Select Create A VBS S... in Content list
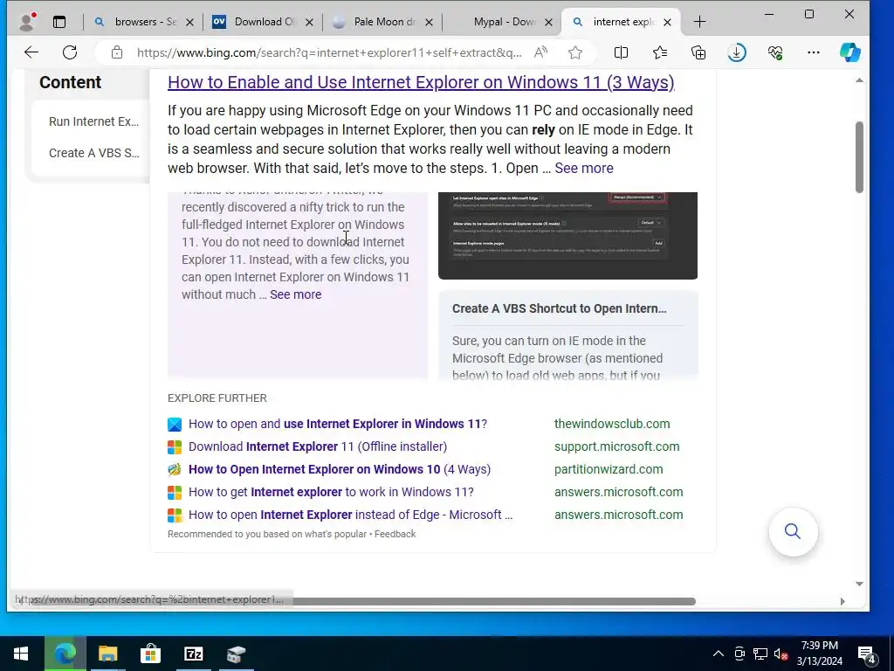The width and height of the screenshot is (894, 671). 94,153
